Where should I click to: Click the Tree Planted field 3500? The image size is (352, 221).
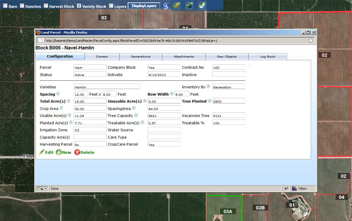tap(229, 101)
